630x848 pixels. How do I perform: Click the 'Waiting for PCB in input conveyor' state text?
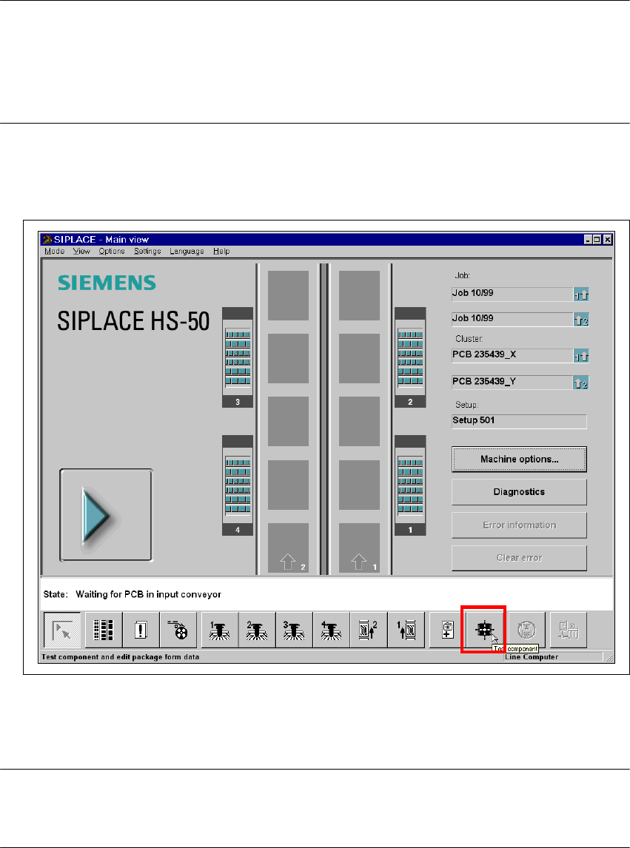click(148, 594)
